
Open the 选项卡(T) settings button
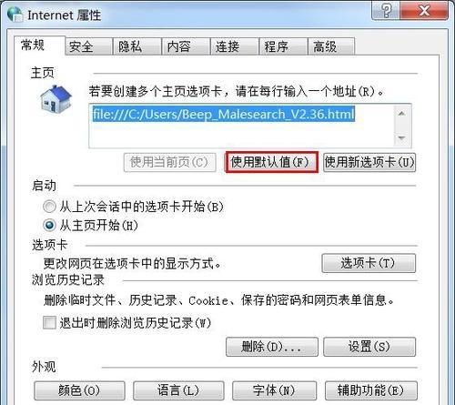pos(369,263)
